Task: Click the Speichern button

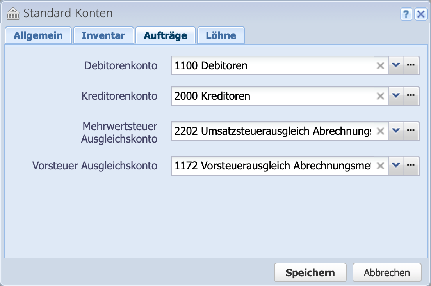Action: [310, 272]
